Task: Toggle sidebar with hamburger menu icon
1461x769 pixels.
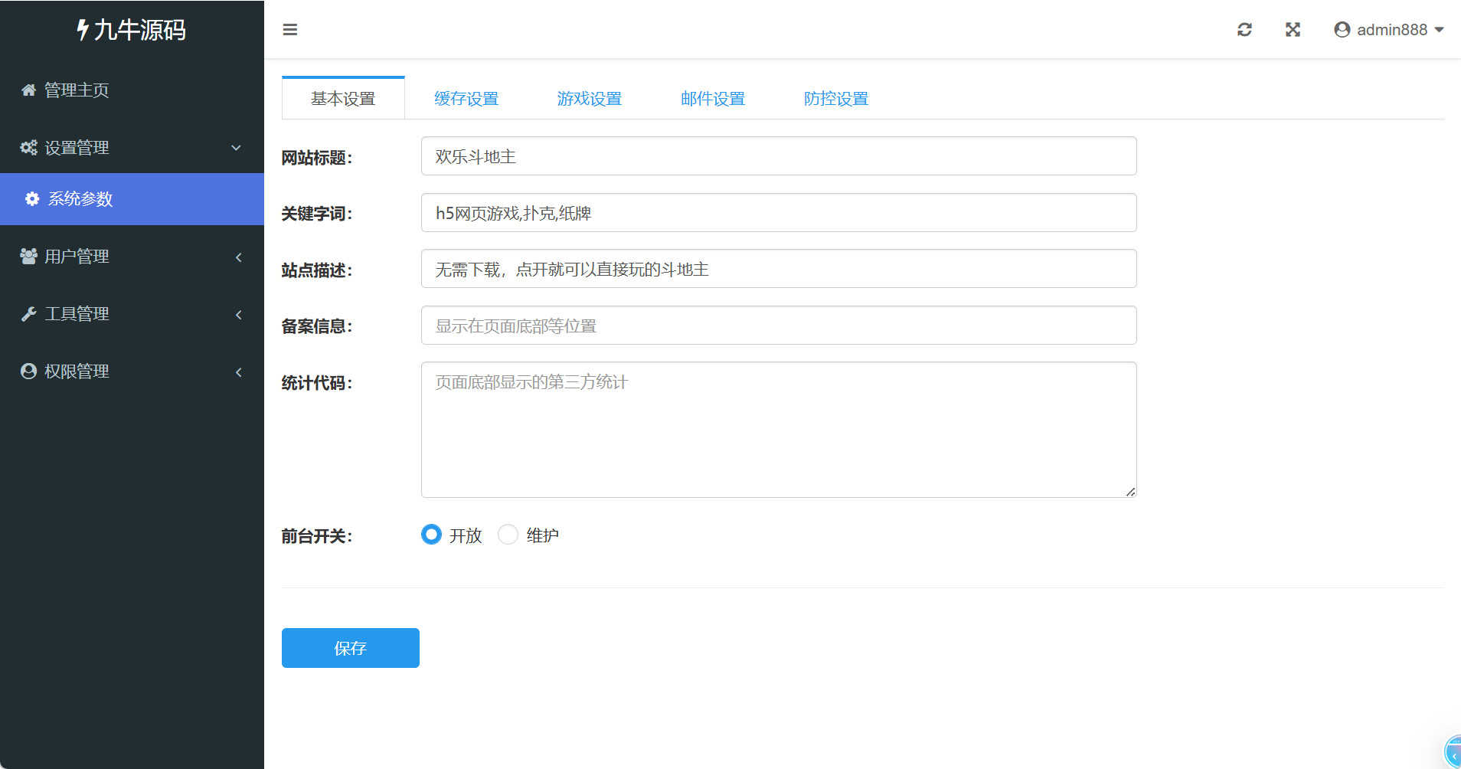Action: pos(289,30)
